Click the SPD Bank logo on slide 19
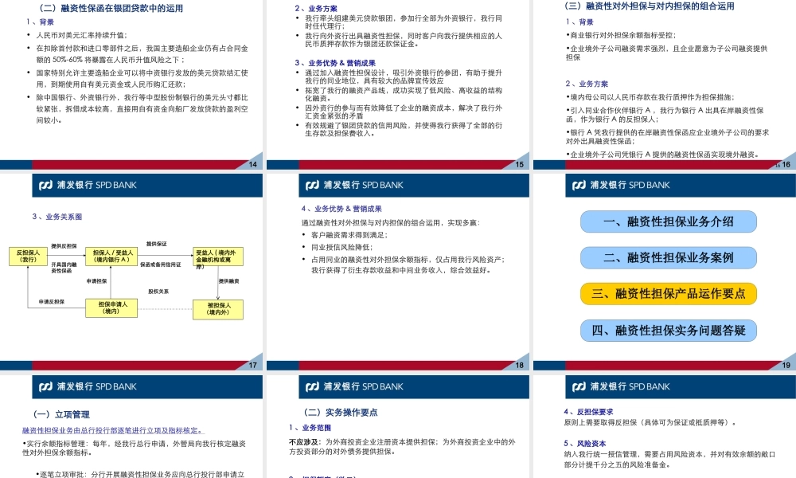Viewport: 796px width, 478px height. pyautogui.click(x=621, y=186)
